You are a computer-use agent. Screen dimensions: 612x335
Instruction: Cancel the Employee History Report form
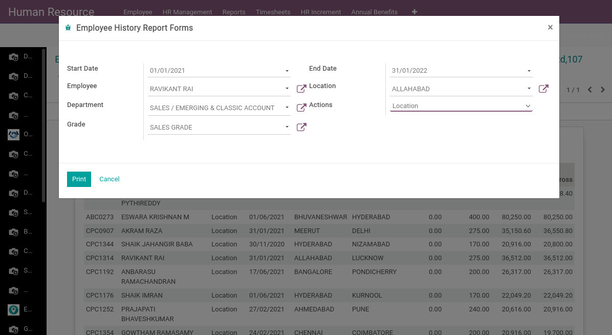pos(109,179)
